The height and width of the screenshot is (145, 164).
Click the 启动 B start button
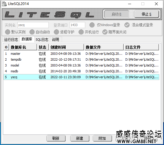116,14
